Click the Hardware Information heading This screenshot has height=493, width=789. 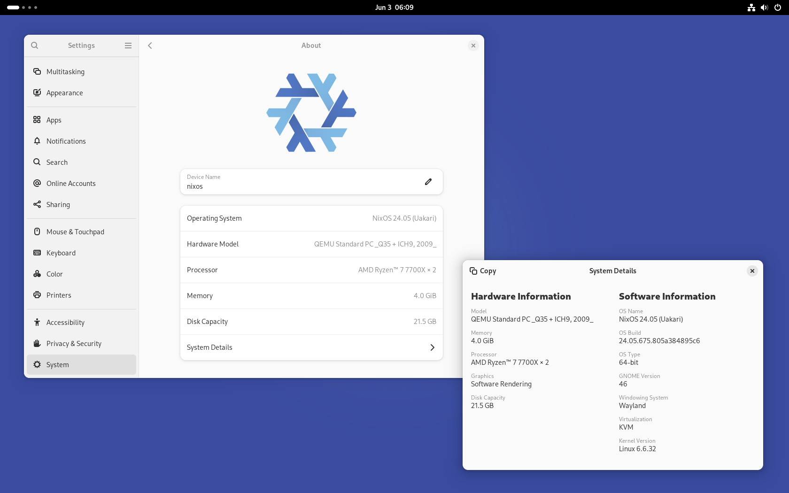tap(521, 296)
